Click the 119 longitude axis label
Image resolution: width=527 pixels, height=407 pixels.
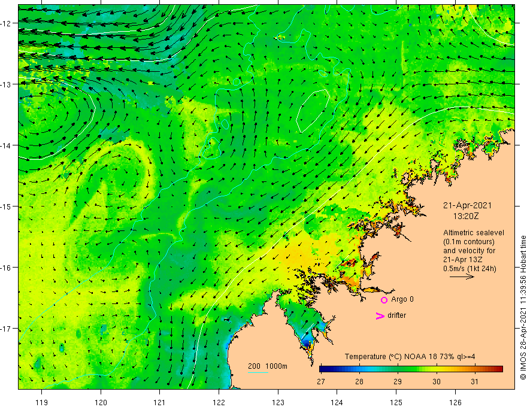click(42, 402)
